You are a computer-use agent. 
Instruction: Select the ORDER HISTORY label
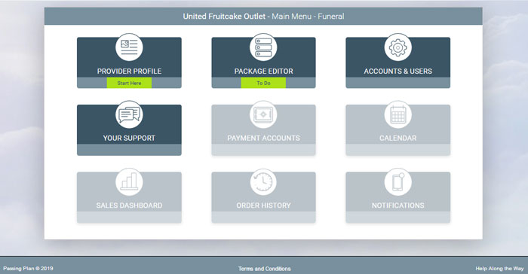point(263,205)
